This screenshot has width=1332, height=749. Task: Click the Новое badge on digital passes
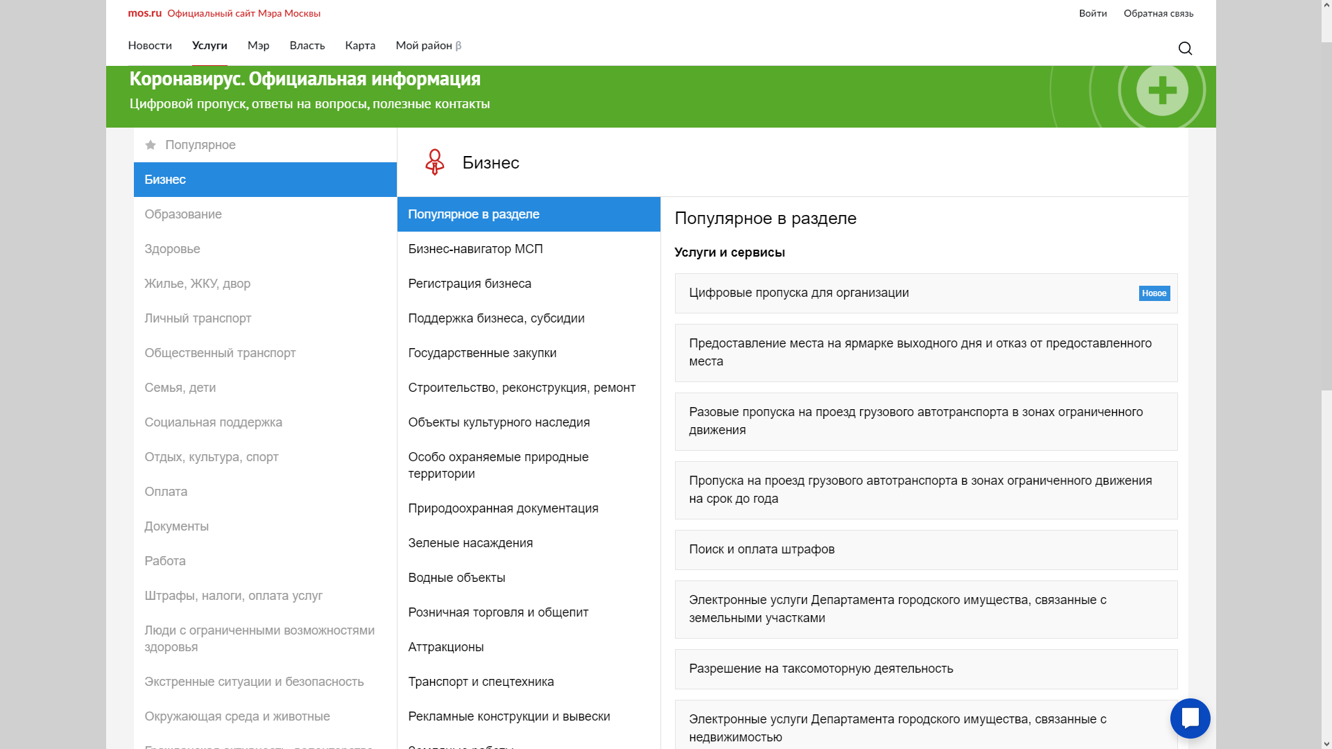pyautogui.click(x=1154, y=293)
